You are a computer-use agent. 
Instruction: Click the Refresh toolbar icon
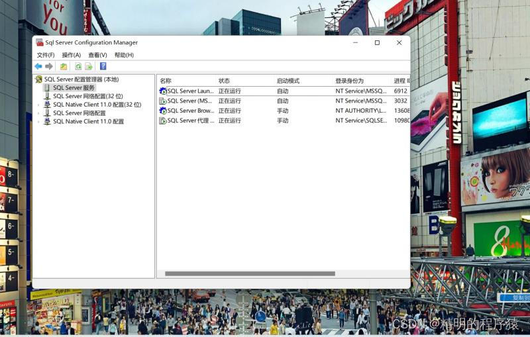[x=78, y=66]
